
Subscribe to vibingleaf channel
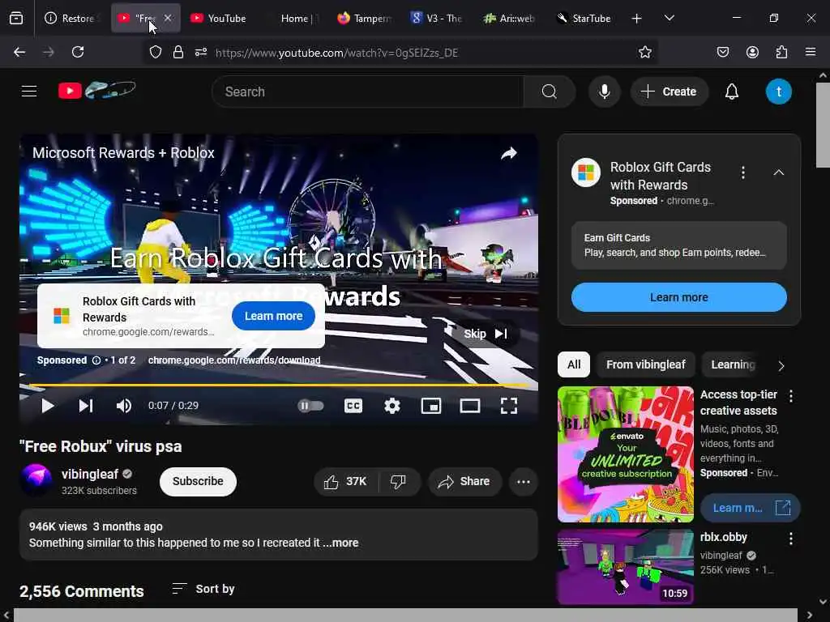click(x=198, y=481)
